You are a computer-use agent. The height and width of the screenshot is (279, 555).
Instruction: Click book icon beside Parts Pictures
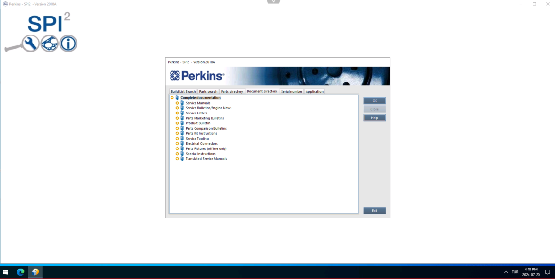pyautogui.click(x=182, y=148)
